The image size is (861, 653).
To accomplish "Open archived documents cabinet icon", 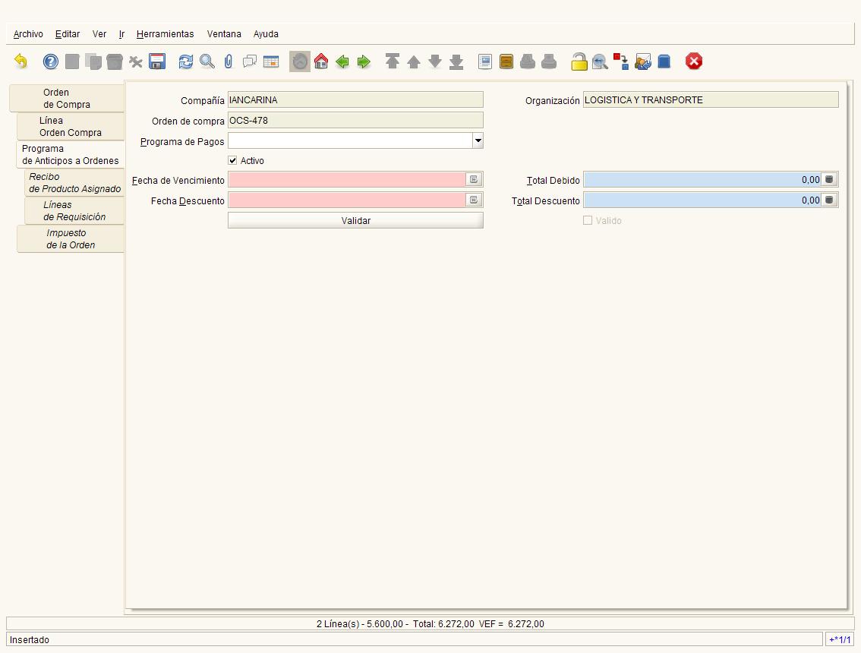I will pos(506,61).
